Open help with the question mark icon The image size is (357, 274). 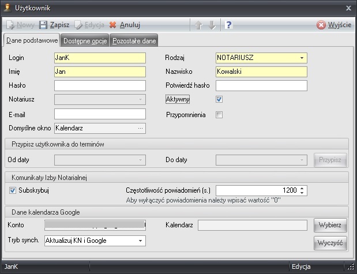coord(228,25)
